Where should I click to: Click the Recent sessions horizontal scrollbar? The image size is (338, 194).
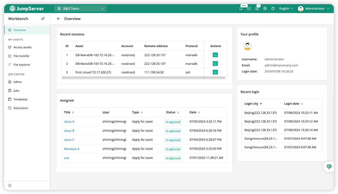pos(144,78)
